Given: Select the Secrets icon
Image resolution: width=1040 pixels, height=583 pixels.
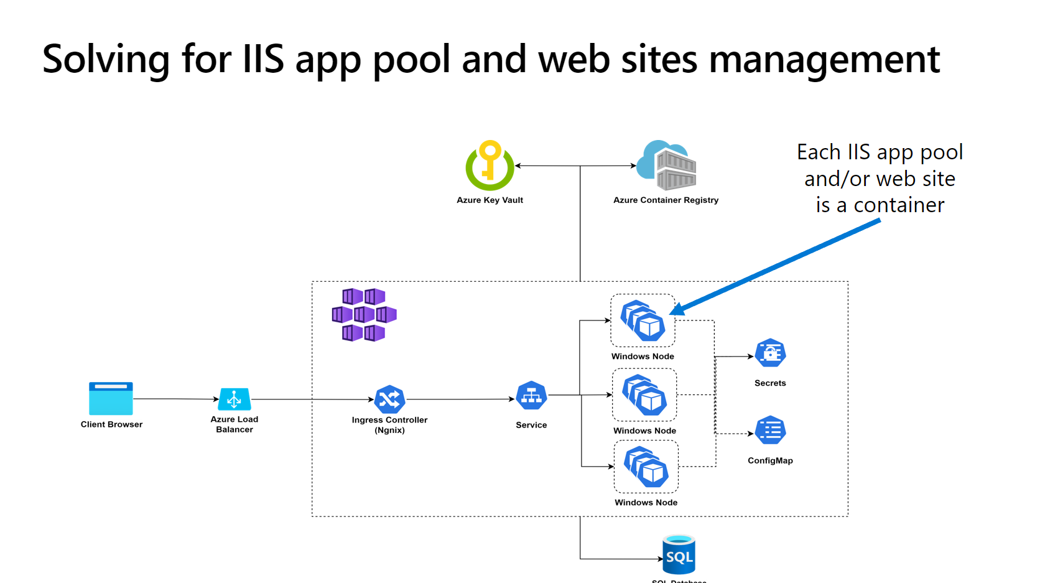Looking at the screenshot, I should pyautogui.click(x=770, y=353).
